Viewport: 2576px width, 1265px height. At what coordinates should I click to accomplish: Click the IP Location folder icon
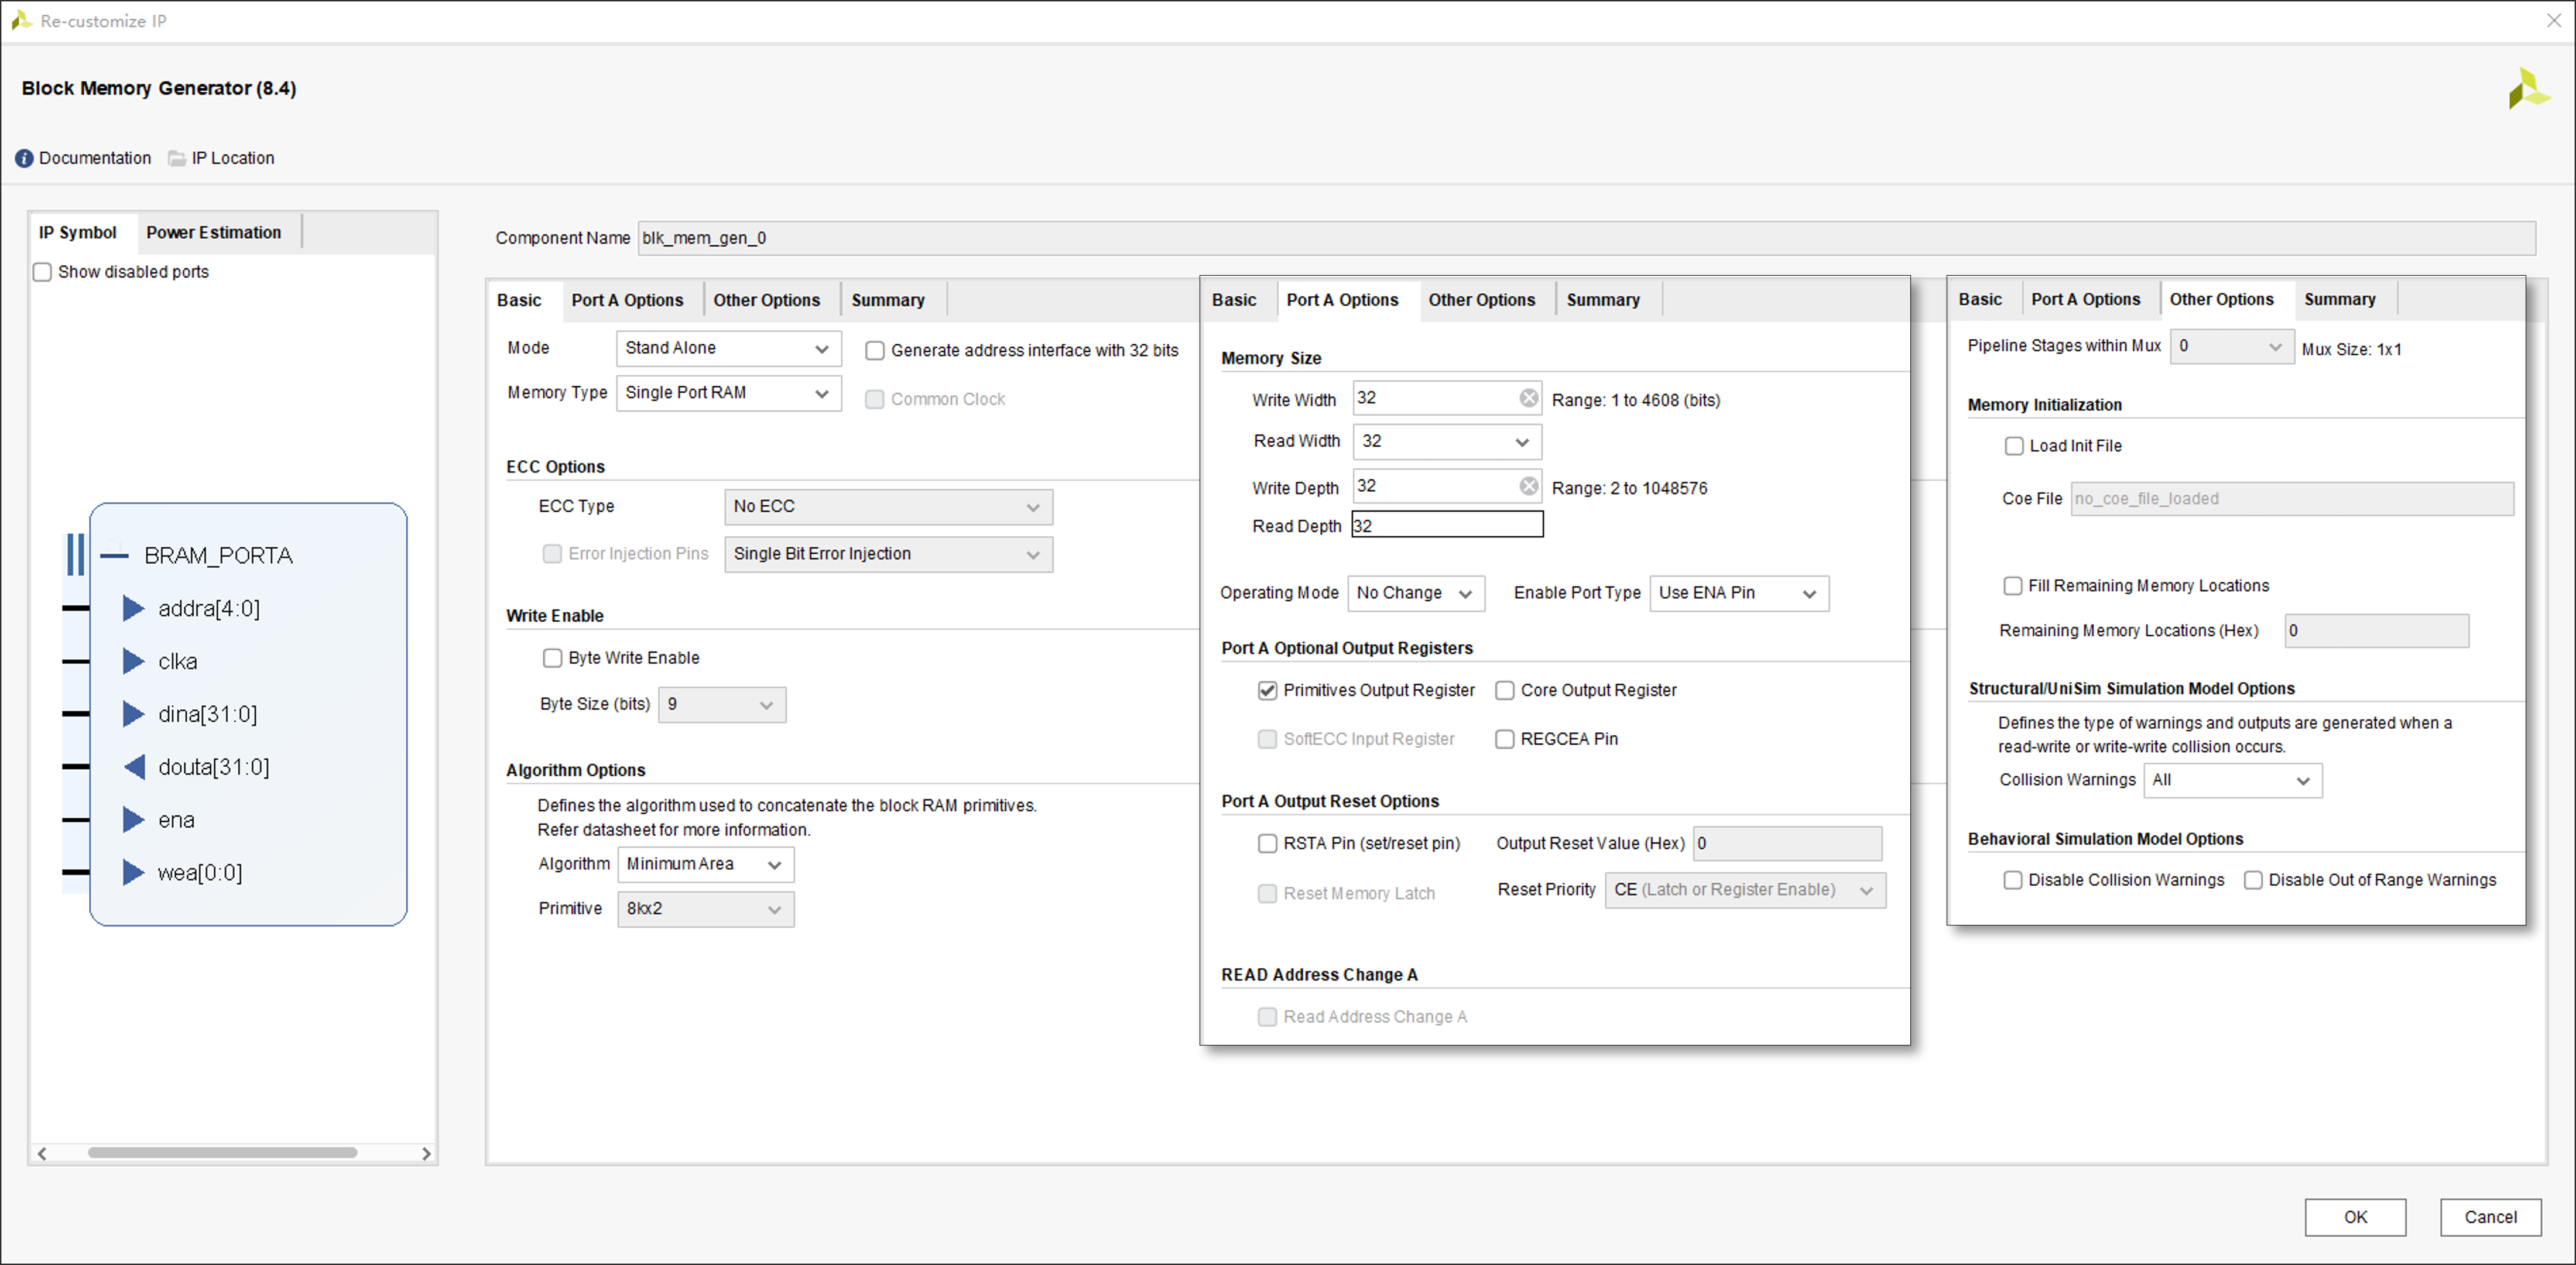pos(177,158)
